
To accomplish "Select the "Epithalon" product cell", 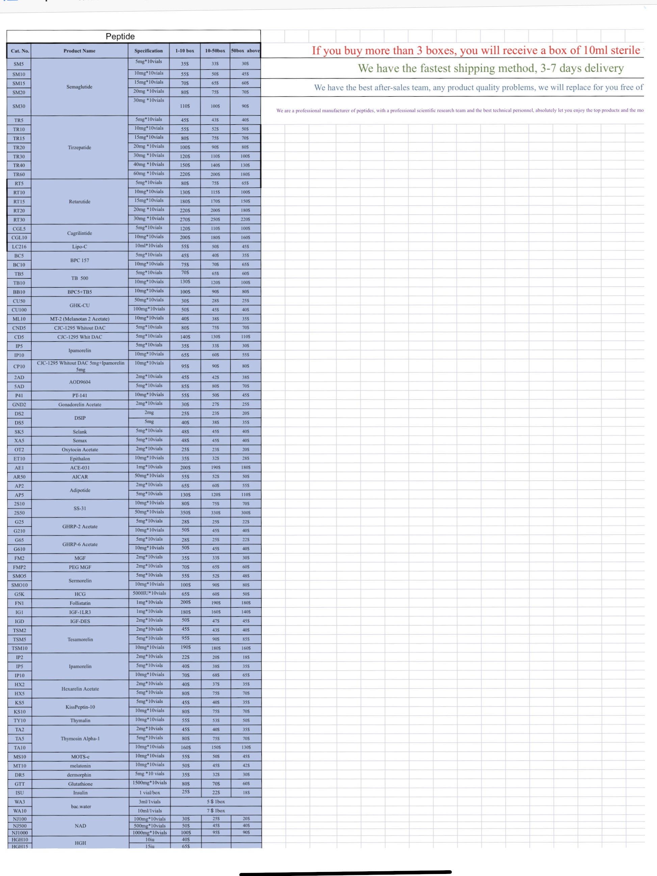I will coord(80,459).
